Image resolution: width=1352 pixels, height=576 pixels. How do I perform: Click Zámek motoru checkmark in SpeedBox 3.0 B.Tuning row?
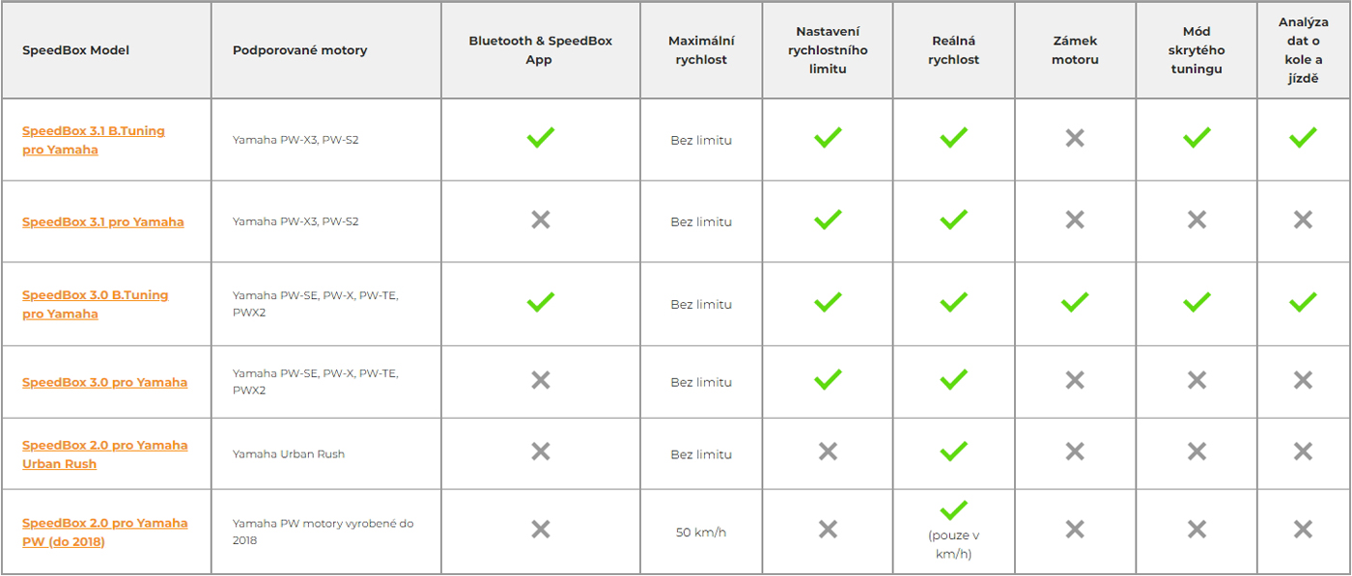point(1075,302)
